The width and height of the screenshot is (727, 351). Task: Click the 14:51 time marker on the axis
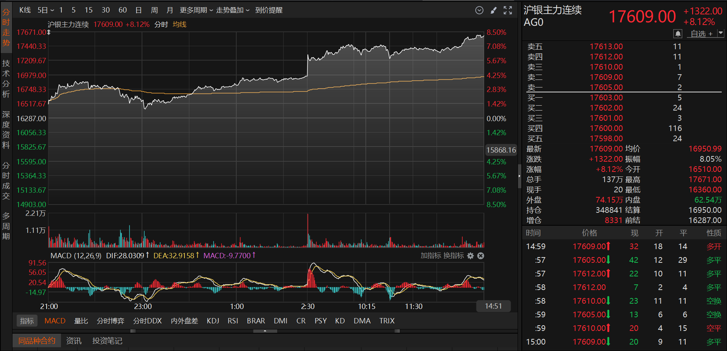[493, 306]
